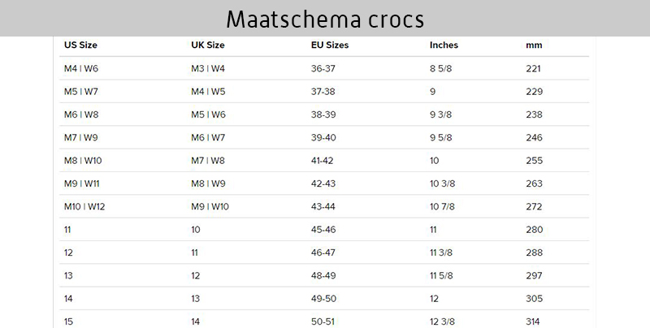Click the 12 3/8 inches cell
Screen dimensions: 650x328
point(444,322)
